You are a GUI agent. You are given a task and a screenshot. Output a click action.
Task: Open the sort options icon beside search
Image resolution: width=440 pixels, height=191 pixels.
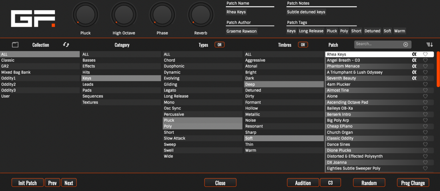429,45
